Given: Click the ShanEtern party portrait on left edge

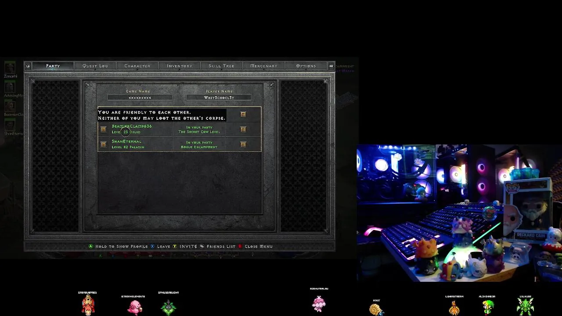Looking at the screenshot, I should coord(10,125).
